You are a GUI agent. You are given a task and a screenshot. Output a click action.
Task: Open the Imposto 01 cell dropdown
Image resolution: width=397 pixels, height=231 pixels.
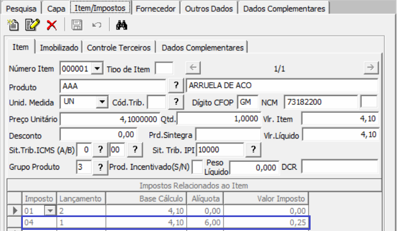tap(50, 210)
